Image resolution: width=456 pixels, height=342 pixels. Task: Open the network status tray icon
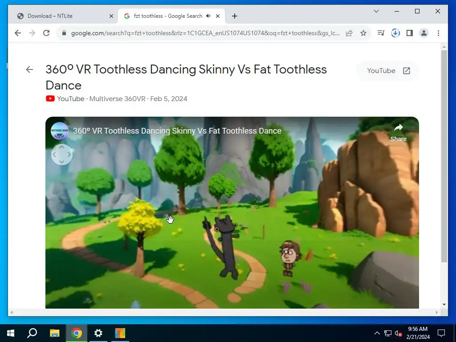click(x=388, y=333)
